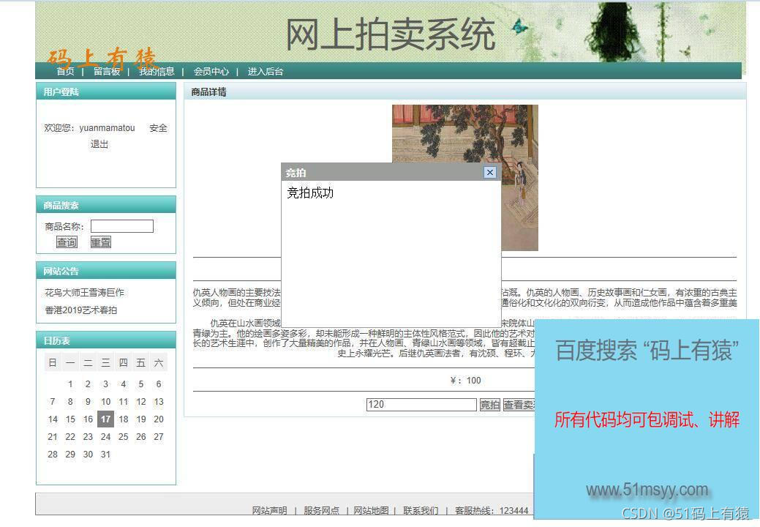Open the 服务网点 footer link
This screenshot has height=527, width=760.
321,510
